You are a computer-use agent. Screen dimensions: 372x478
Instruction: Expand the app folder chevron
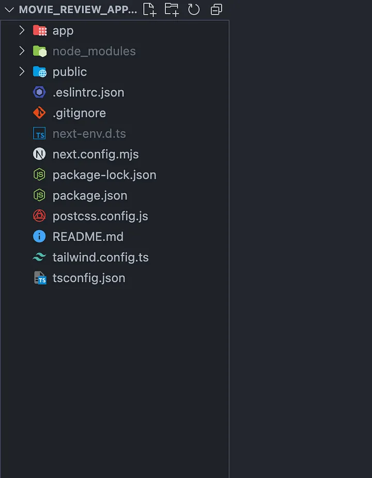click(22, 30)
